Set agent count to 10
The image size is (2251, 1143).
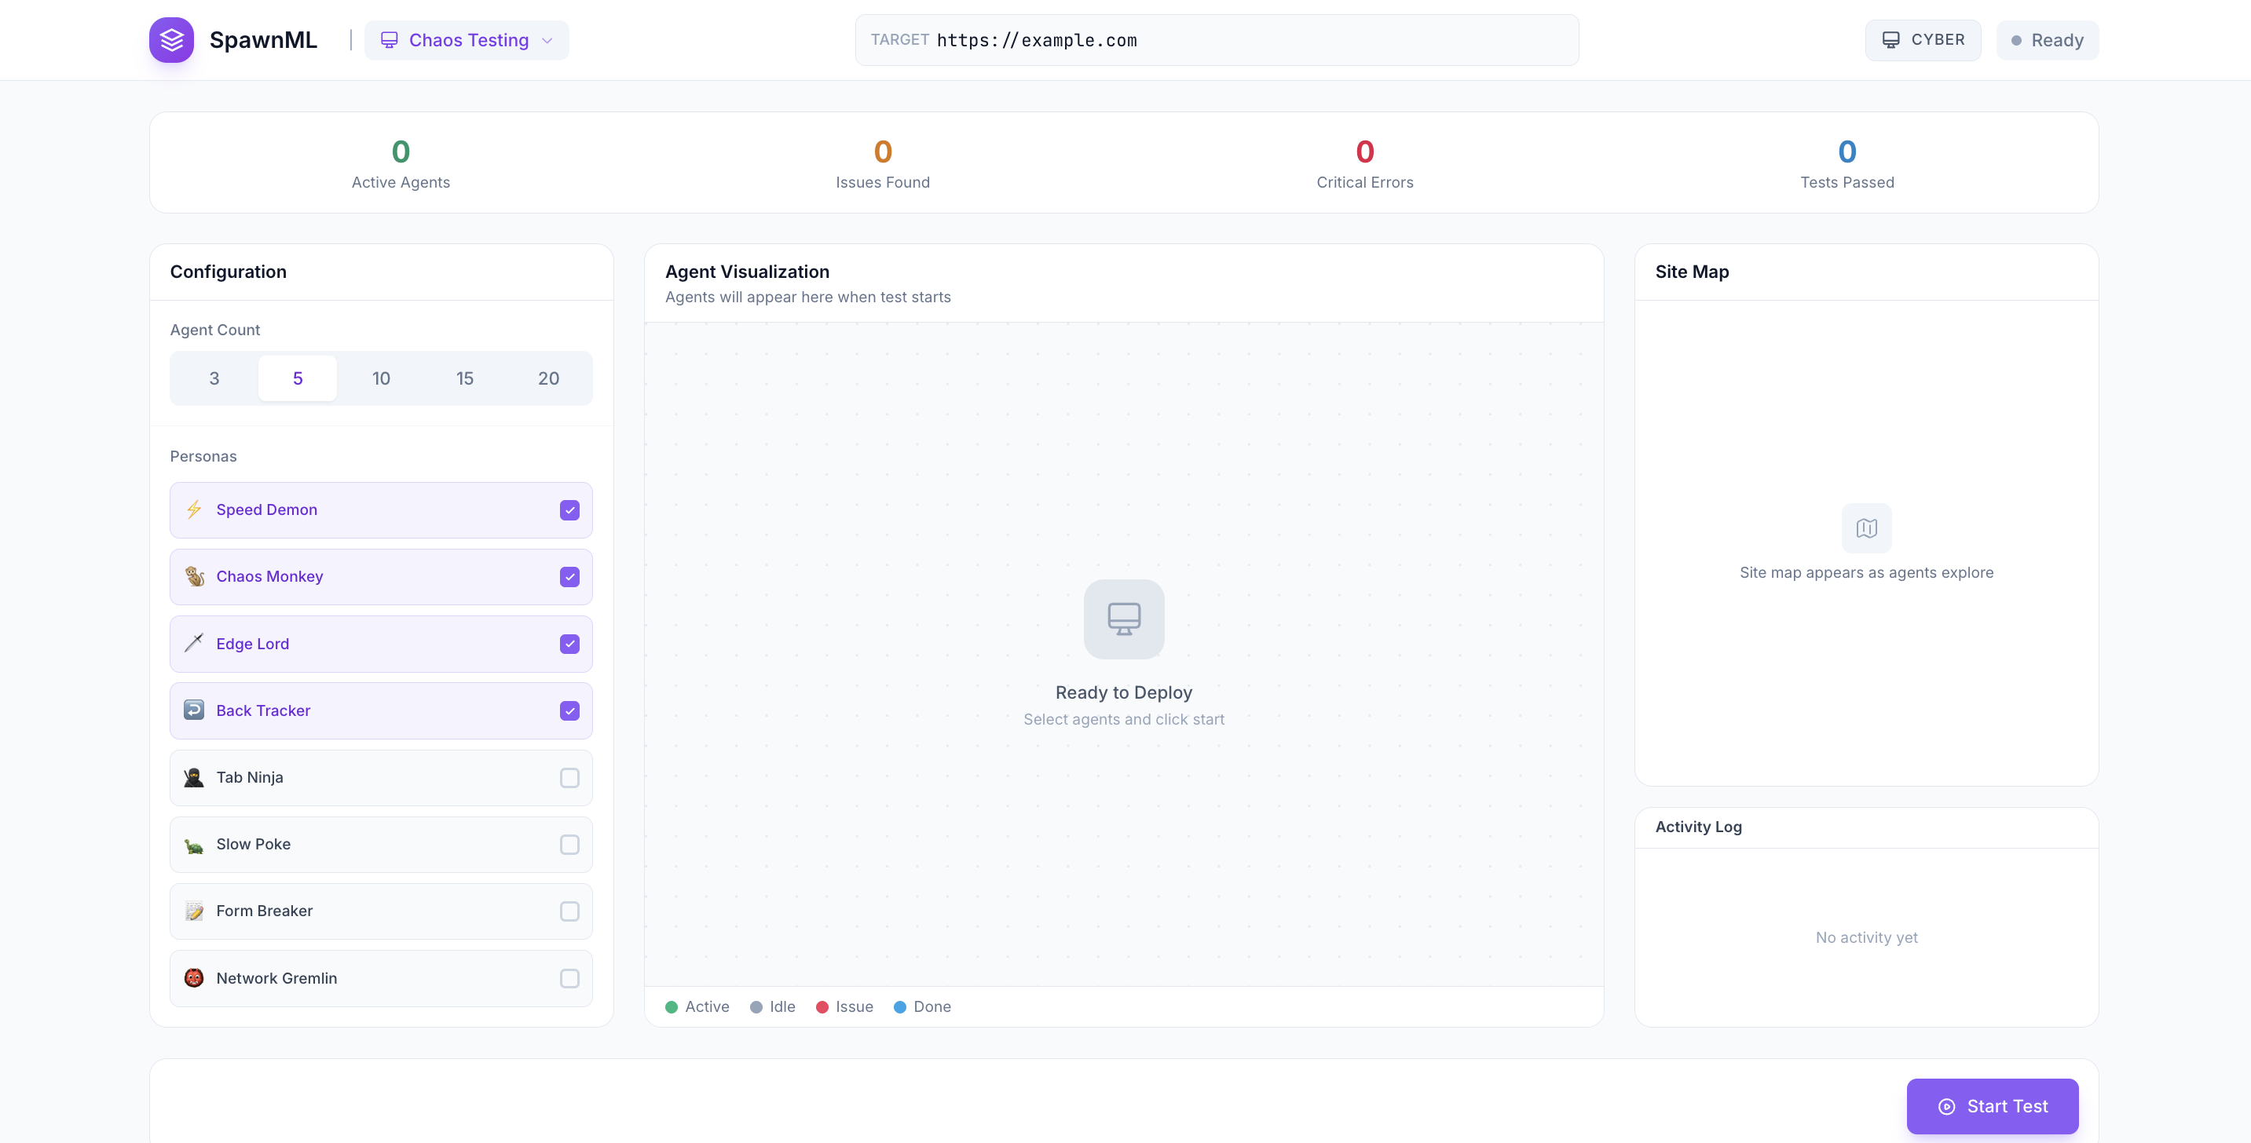[x=381, y=378]
